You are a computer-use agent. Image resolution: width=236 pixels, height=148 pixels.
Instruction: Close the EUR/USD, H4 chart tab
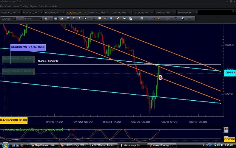click(x=85, y=12)
